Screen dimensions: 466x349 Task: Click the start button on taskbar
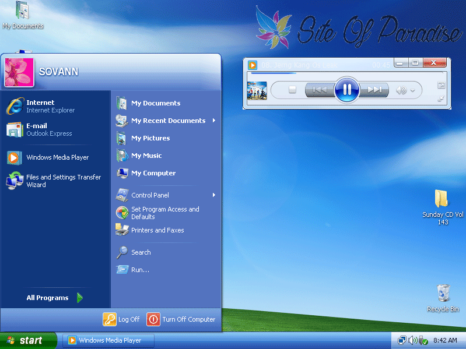point(28,340)
